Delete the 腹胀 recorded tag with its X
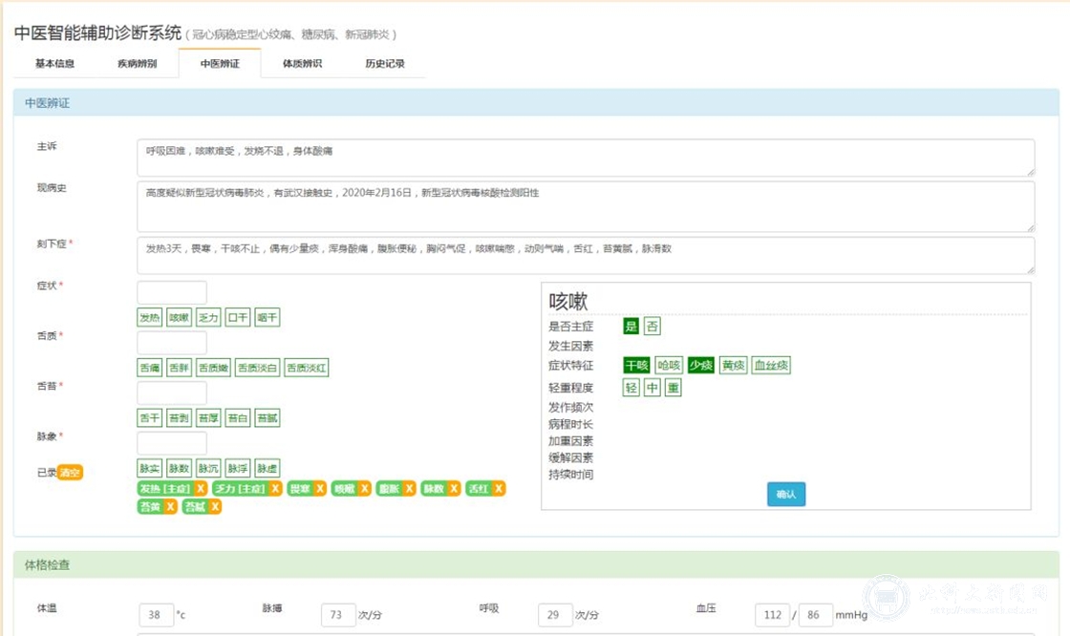The height and width of the screenshot is (636, 1070). [x=409, y=489]
